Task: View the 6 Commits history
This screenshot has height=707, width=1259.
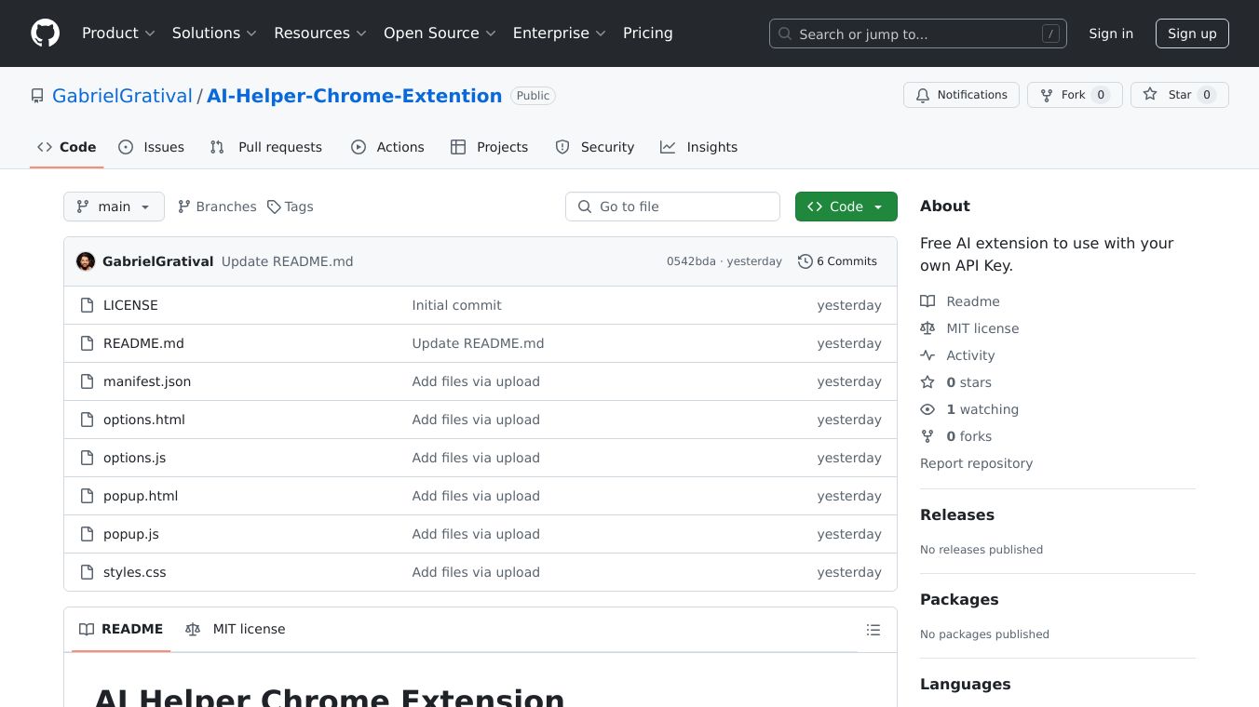Action: pyautogui.click(x=837, y=261)
